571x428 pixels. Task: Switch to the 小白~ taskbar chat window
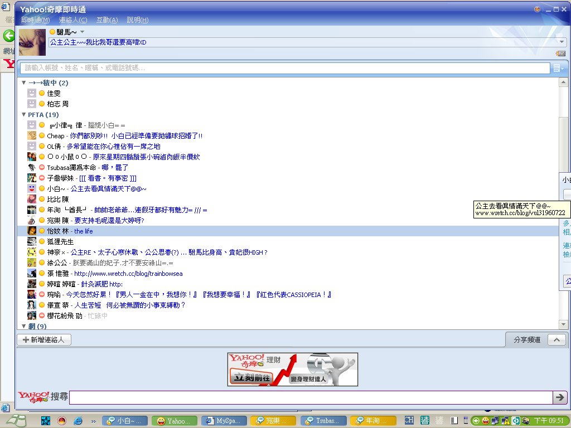[125, 421]
